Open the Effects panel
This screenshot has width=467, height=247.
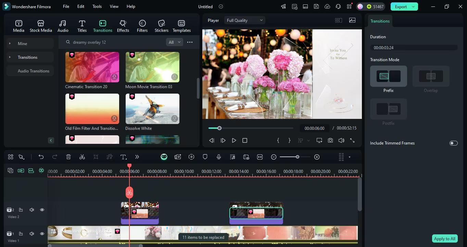[x=123, y=26]
